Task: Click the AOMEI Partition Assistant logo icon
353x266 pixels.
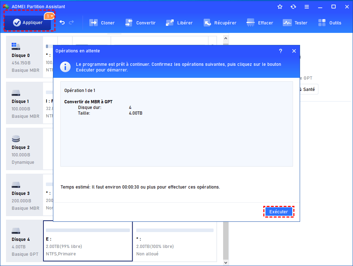Action: click(6, 6)
